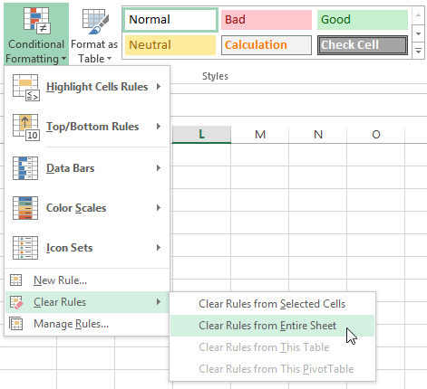427x389 pixels.
Task: Select Color Scales menu entry
Action: (87, 208)
